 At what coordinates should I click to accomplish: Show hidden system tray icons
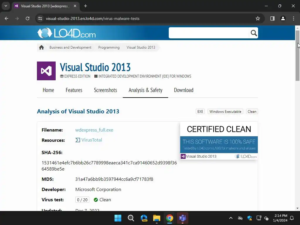[231, 218]
